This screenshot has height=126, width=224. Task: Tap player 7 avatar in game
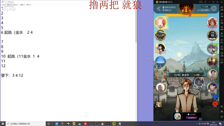pyautogui.click(x=212, y=23)
